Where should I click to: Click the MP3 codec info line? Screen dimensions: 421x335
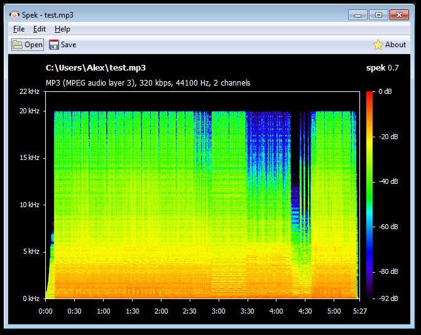[148, 82]
